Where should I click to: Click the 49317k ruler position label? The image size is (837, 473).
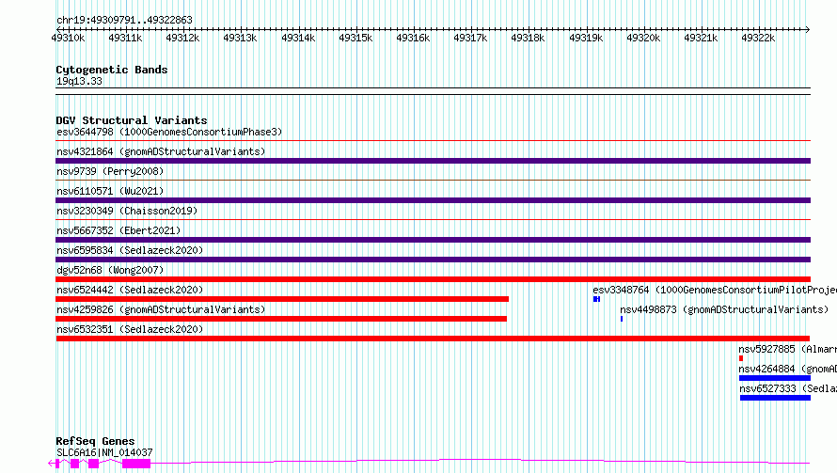point(470,38)
